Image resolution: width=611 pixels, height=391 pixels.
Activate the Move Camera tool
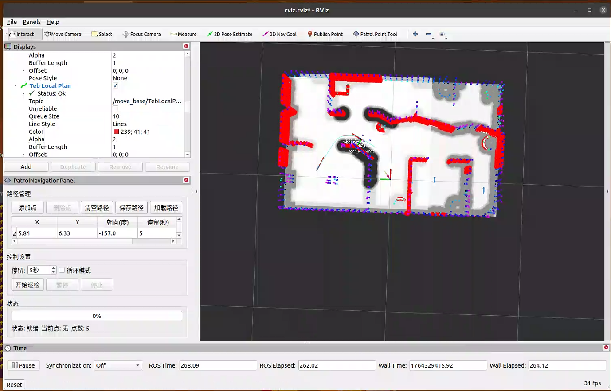63,34
